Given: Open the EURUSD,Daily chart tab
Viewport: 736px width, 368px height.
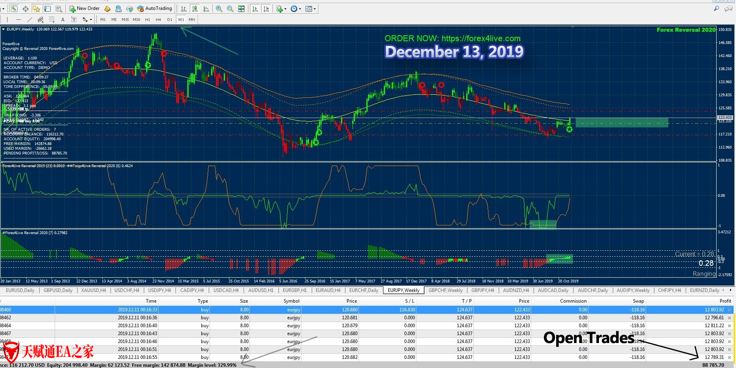Looking at the screenshot, I should pyautogui.click(x=20, y=290).
